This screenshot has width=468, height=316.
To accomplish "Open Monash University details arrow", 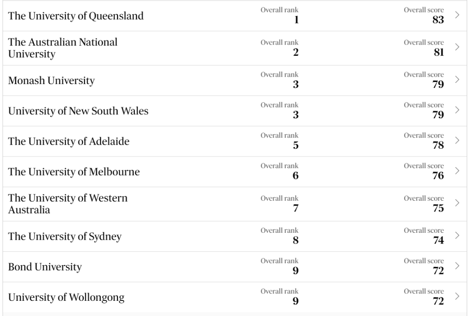I will 457,79.
